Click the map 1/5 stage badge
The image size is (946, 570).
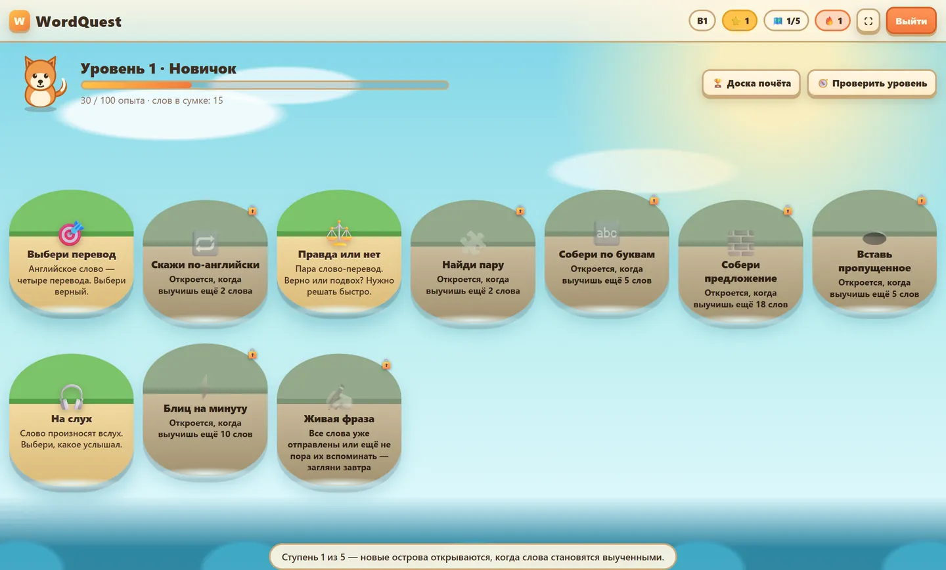tap(786, 21)
